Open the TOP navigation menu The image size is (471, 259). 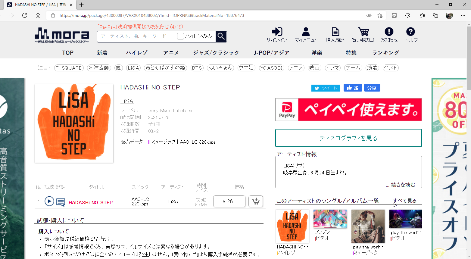(68, 53)
